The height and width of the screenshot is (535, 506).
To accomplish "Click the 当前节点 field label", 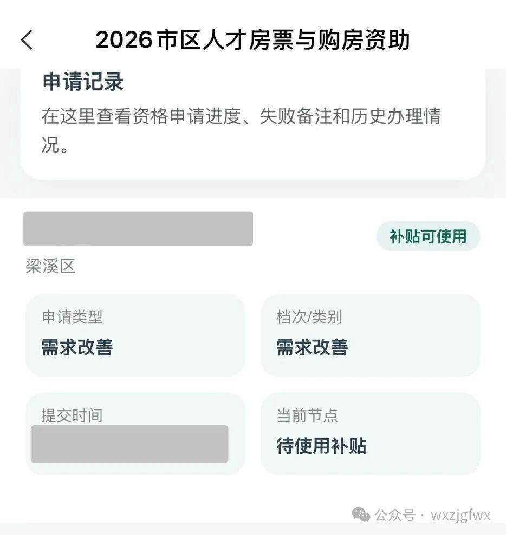I will [x=307, y=415].
